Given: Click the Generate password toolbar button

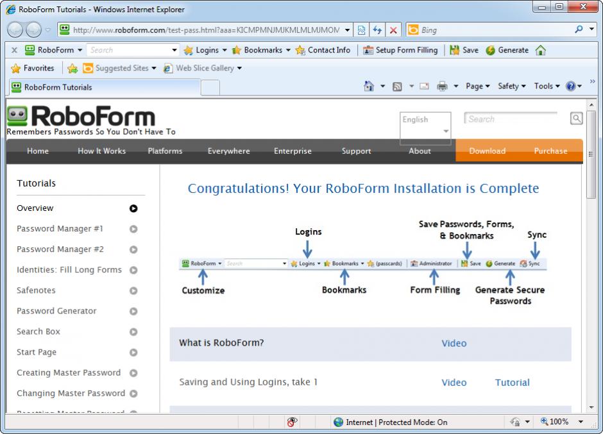Looking at the screenshot, I should (x=507, y=50).
